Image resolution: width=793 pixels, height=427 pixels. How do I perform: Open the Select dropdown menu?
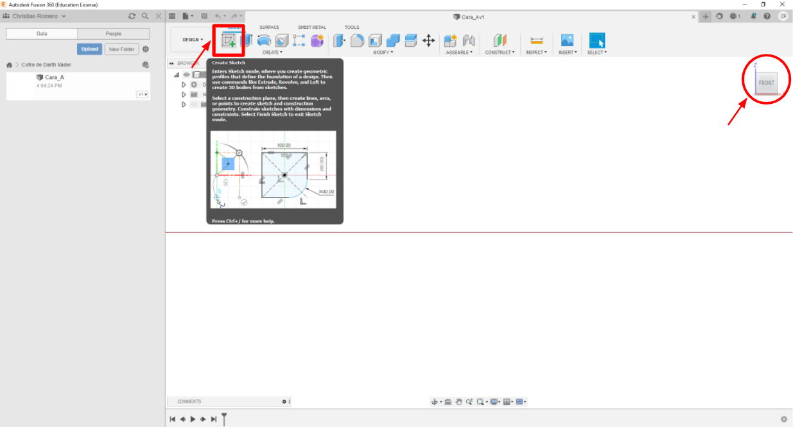click(x=597, y=53)
